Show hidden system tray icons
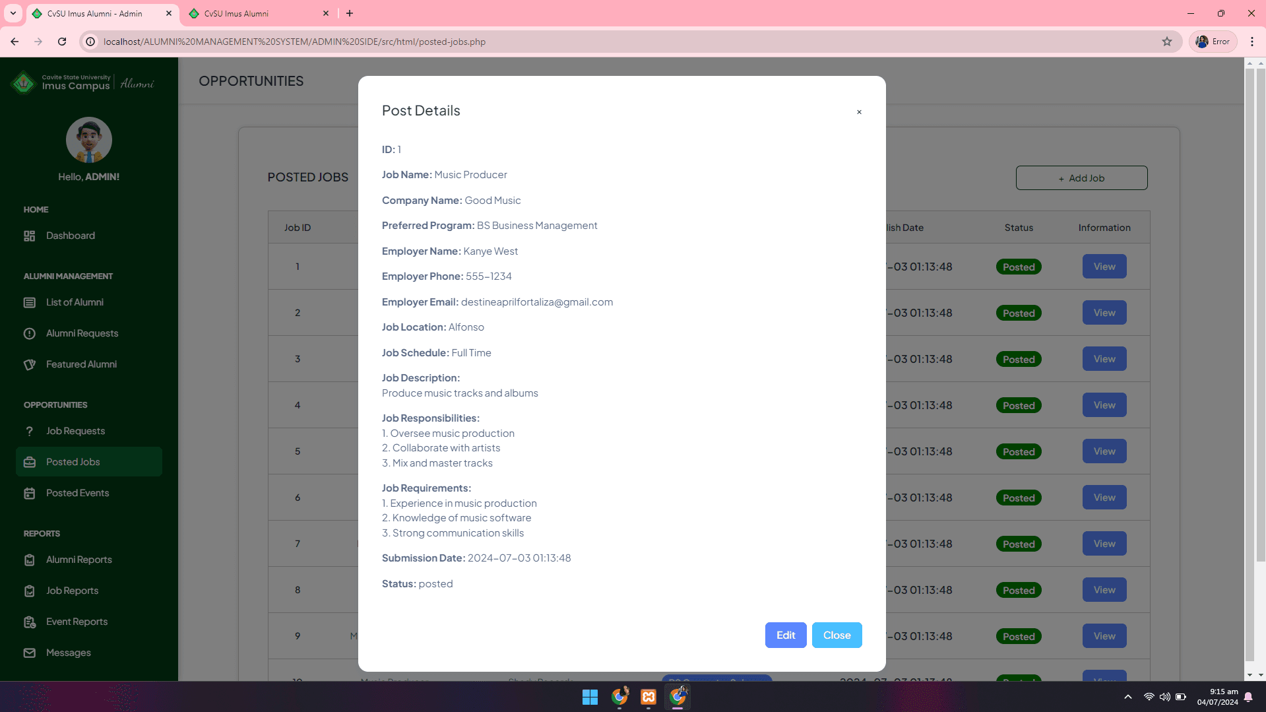This screenshot has height=712, width=1266. pos(1128,697)
